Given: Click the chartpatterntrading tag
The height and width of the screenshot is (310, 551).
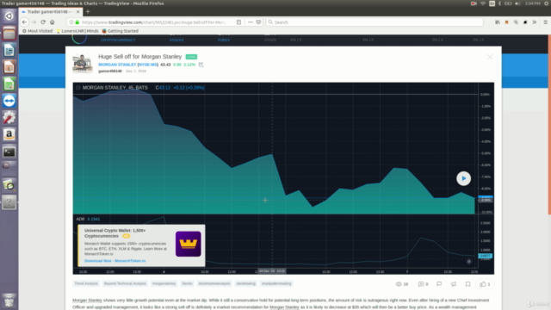Looking at the screenshot, I should (x=276, y=283).
